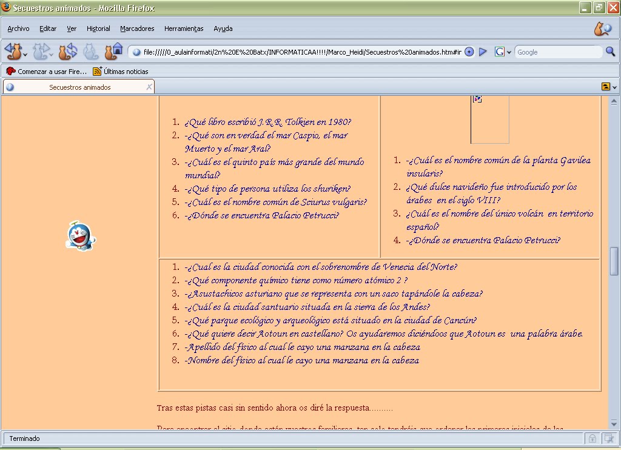The image size is (621, 450).
Task: Open the Forward history dropdown arrow
Action: point(52,54)
